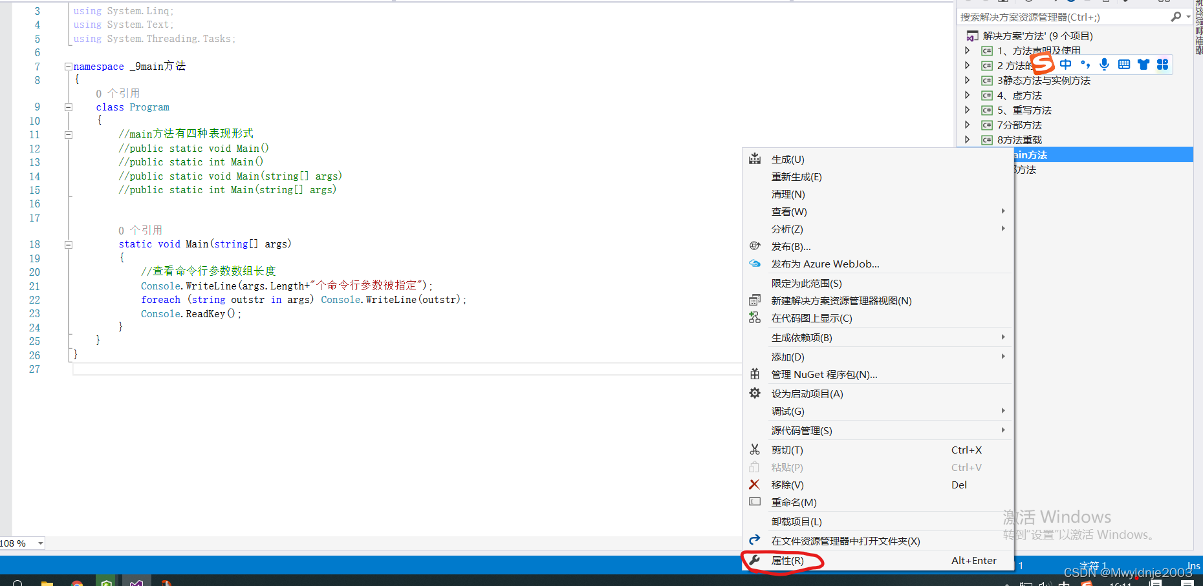
Task: Click the Rename box icon
Action: (754, 502)
